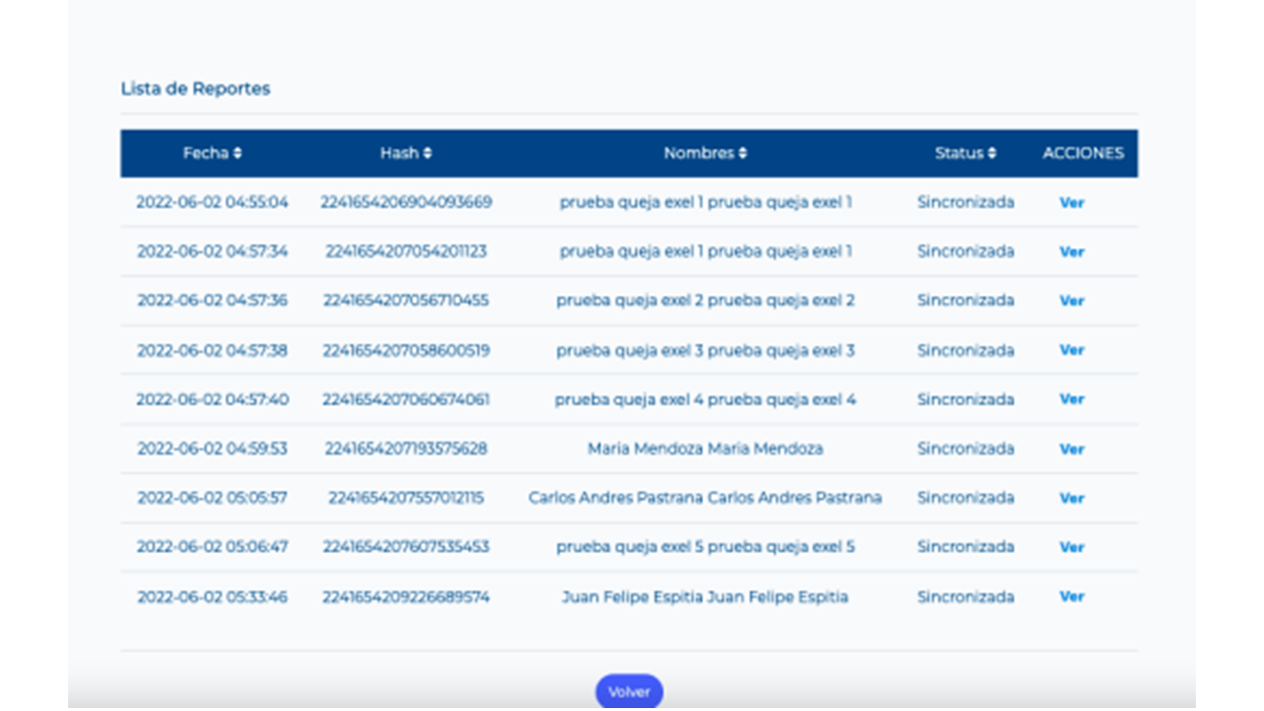The height and width of the screenshot is (711, 1264).
Task: Click Ver on the 04:57:34 report row
Action: (x=1071, y=252)
